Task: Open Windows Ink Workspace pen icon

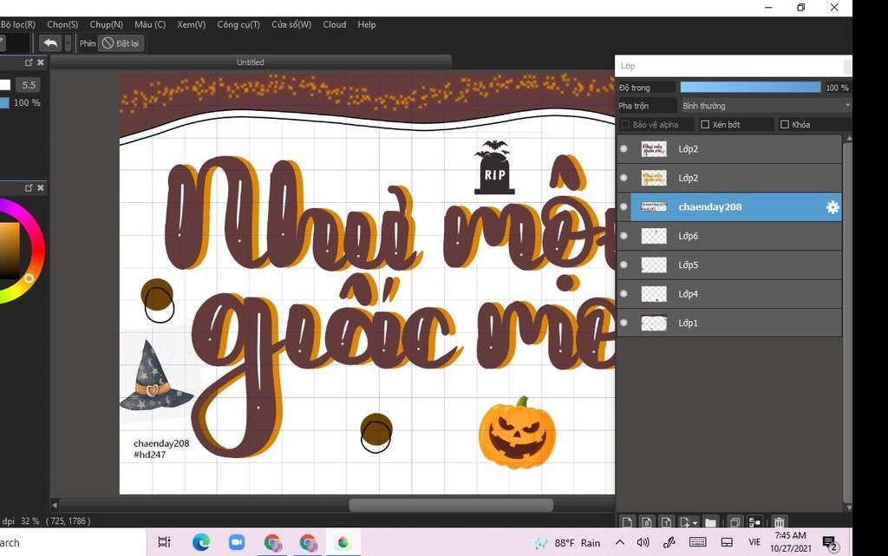Action: pyautogui.click(x=669, y=542)
